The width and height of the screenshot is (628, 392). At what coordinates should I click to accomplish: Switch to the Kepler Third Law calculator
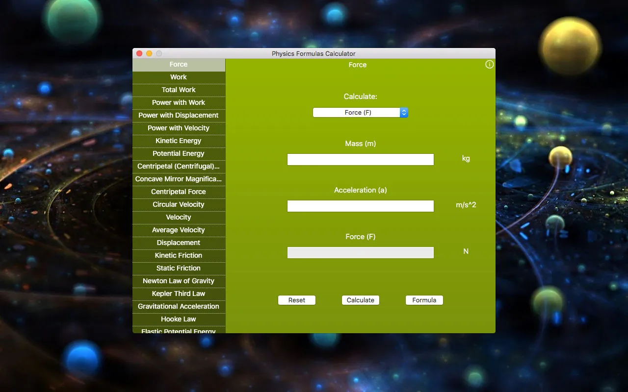click(179, 294)
